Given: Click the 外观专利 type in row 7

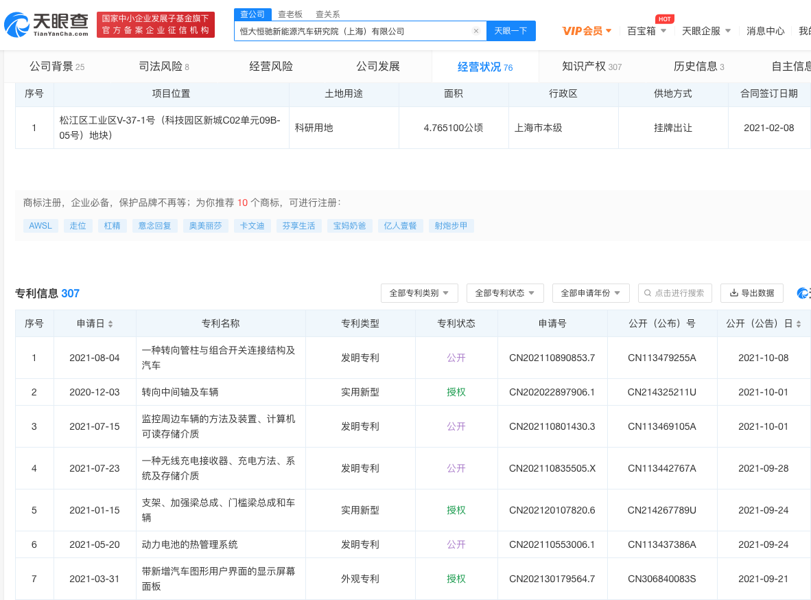Looking at the screenshot, I should pyautogui.click(x=360, y=579).
